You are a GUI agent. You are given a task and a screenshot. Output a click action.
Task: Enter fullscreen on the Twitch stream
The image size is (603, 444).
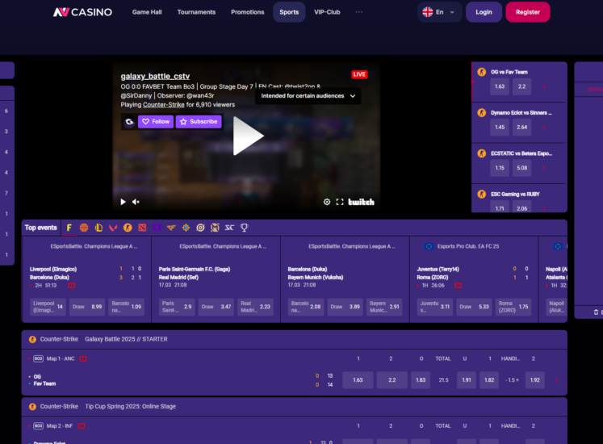pos(340,202)
